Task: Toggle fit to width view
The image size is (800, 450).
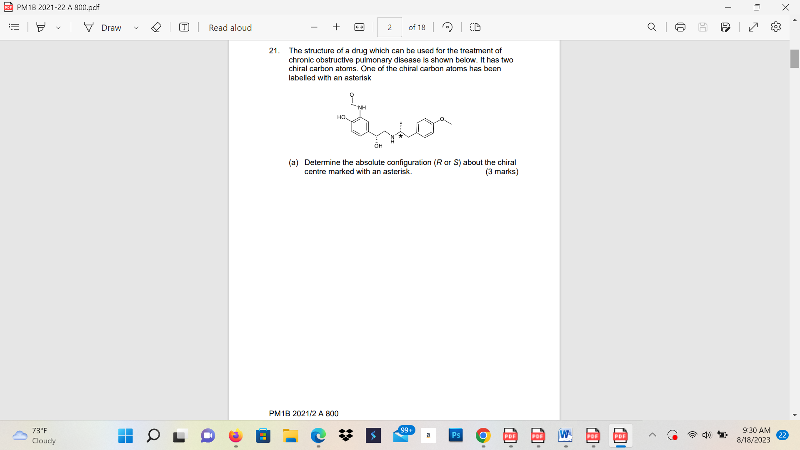Action: pyautogui.click(x=359, y=27)
